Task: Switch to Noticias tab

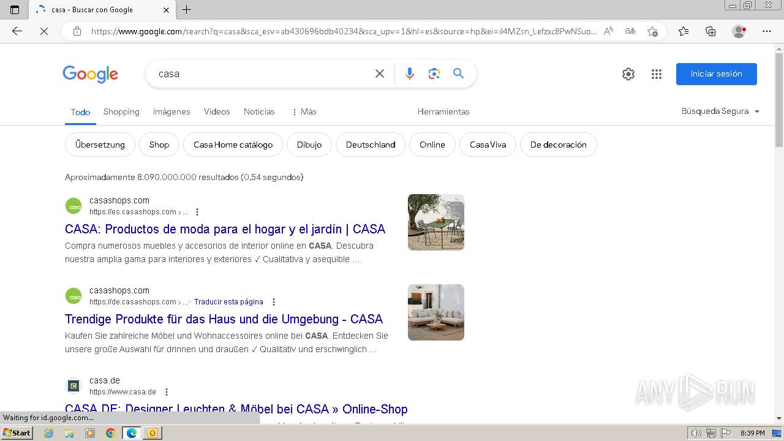Action: [x=259, y=111]
